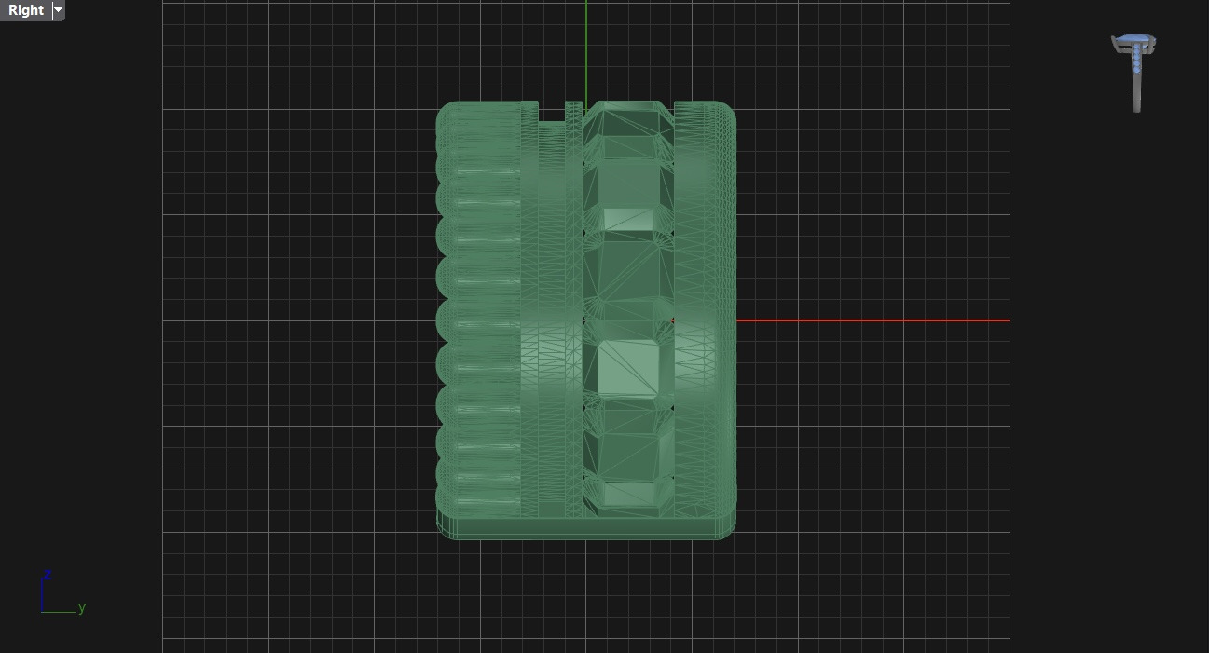Open the Right viewport dropdown arrow

(x=58, y=10)
